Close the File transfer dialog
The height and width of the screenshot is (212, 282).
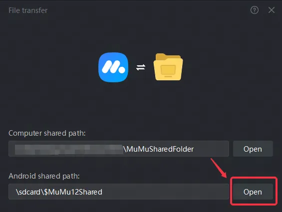pos(272,10)
